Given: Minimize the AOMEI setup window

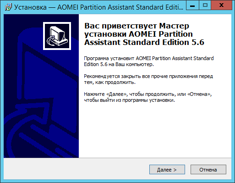Looking at the screenshot, I should [x=192, y=6].
